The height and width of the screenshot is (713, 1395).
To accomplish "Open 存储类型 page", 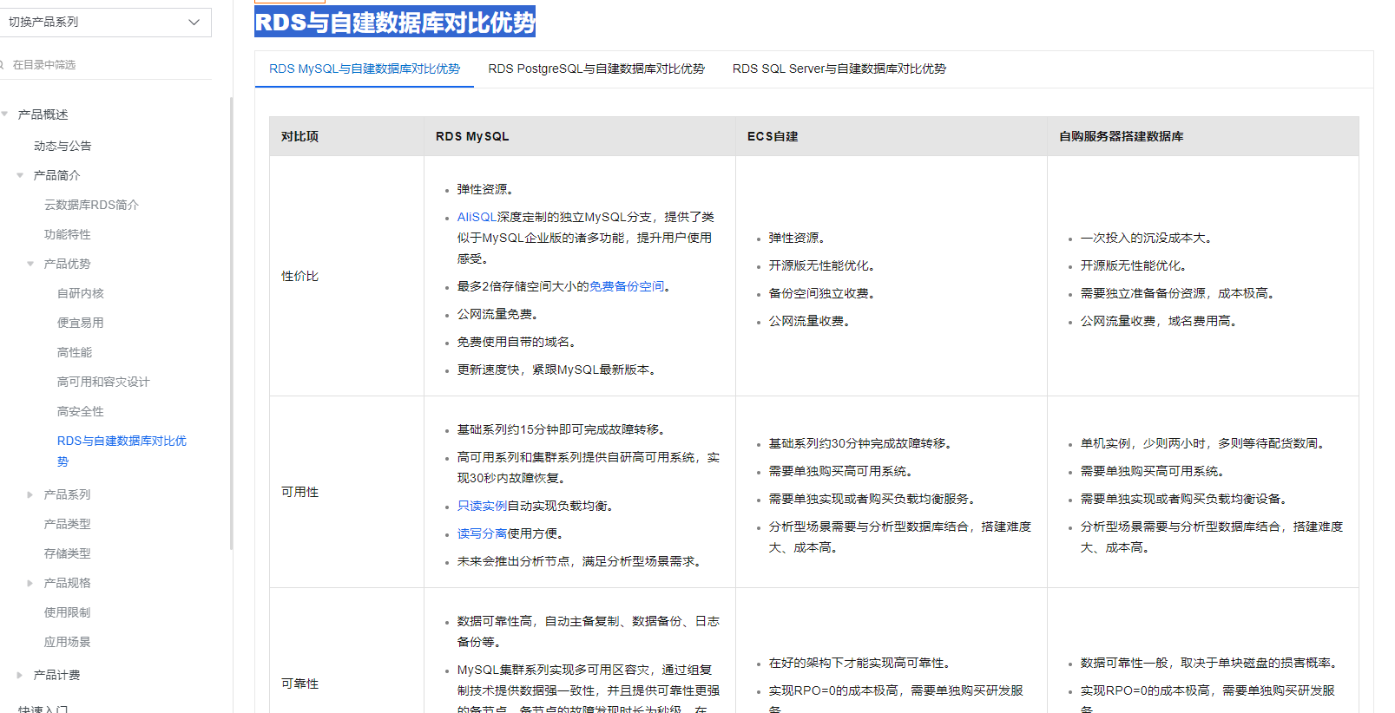I will (x=68, y=553).
